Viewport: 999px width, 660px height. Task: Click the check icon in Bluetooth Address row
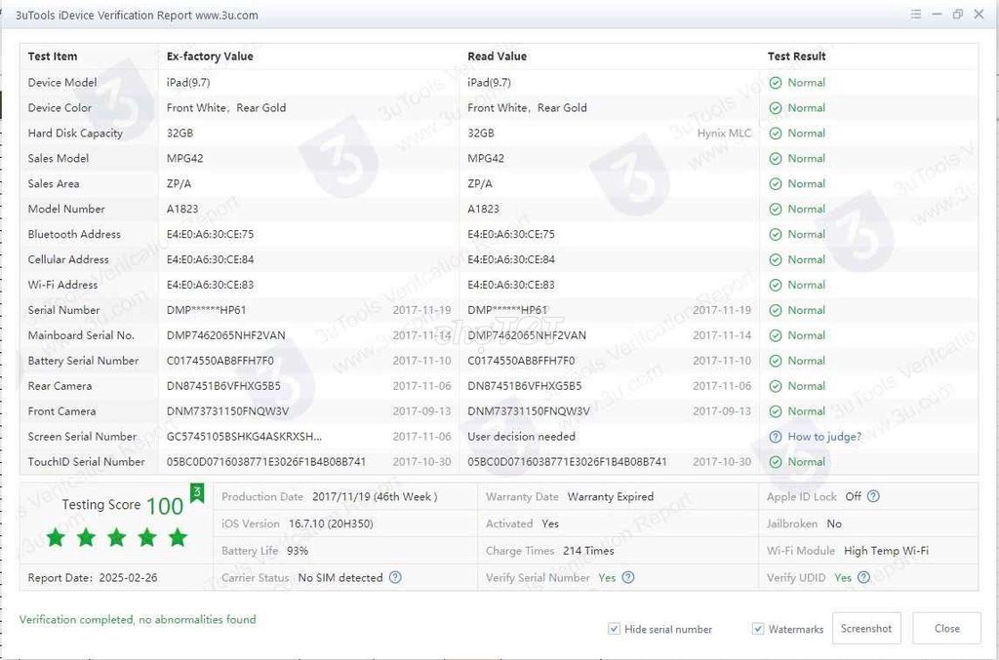(x=776, y=234)
